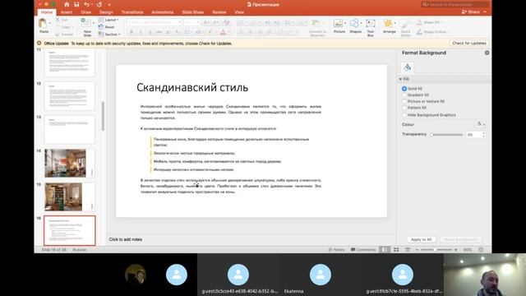Image resolution: width=526 pixels, height=296 pixels.
Task: Open the Review tab
Action: tap(219, 12)
